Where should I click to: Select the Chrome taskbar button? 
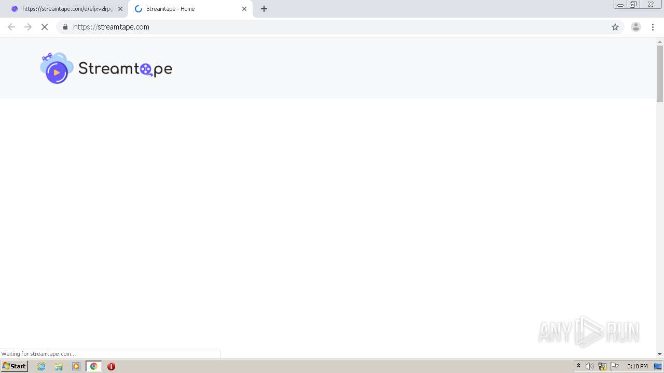tap(94, 366)
